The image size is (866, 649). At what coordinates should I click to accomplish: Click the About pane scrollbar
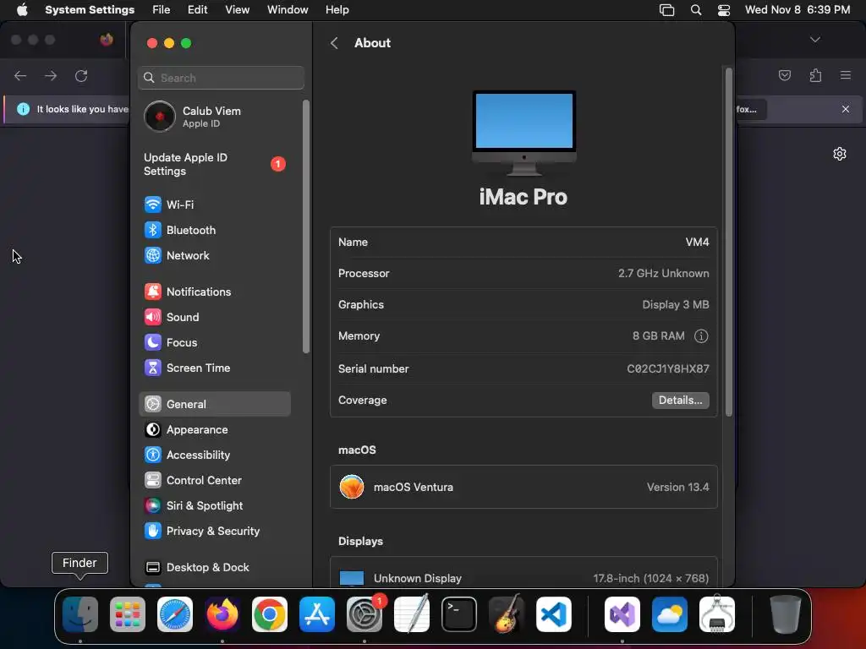(728, 242)
